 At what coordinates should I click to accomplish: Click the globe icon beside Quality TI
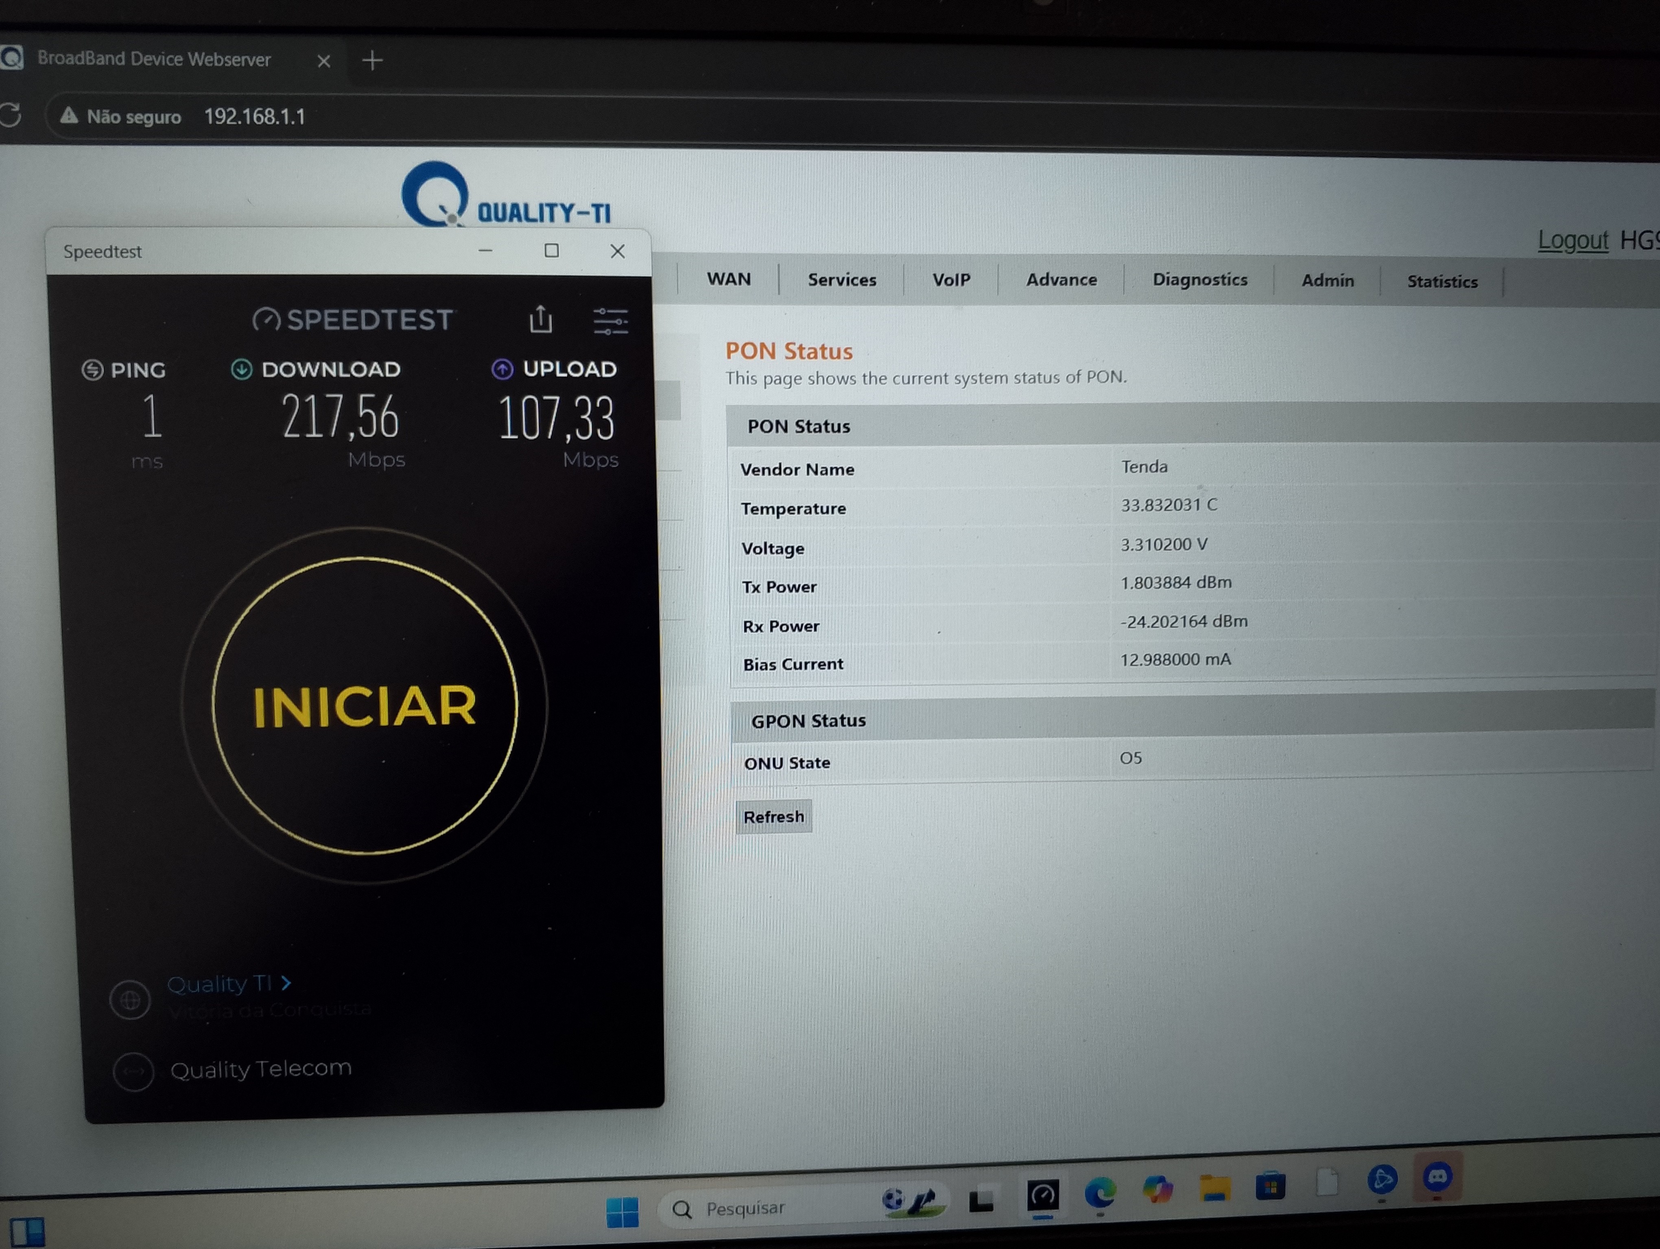pos(130,999)
